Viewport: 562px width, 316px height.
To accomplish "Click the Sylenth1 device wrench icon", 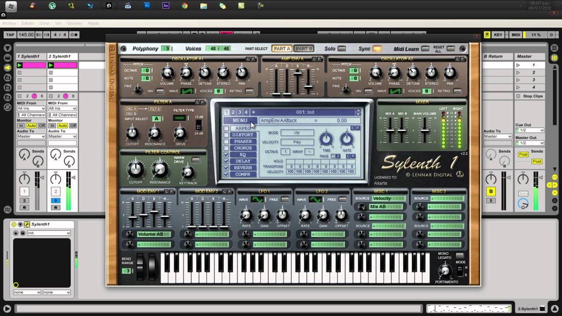I will tap(27, 224).
